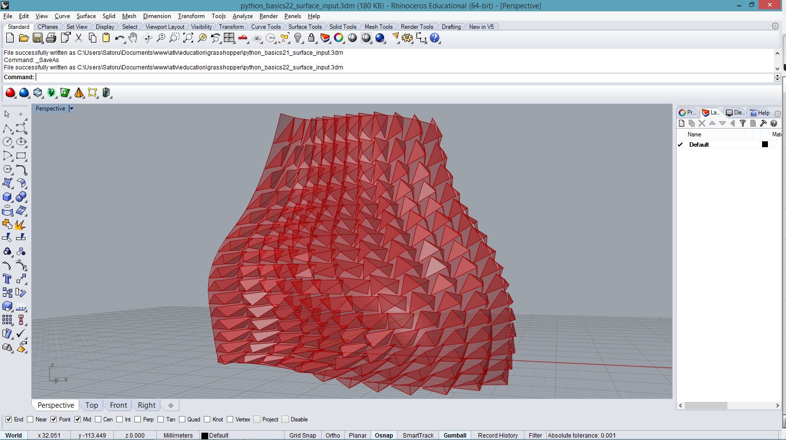Screen dimensions: 786x440
Task: Toggle the Grid Snap status button
Action: [302, 435]
